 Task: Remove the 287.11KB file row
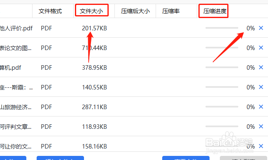[261, 107]
